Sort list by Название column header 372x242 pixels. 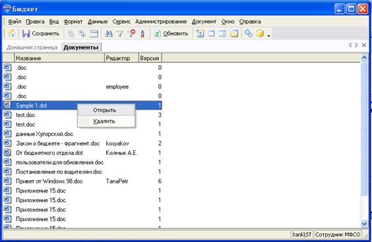(x=59, y=58)
